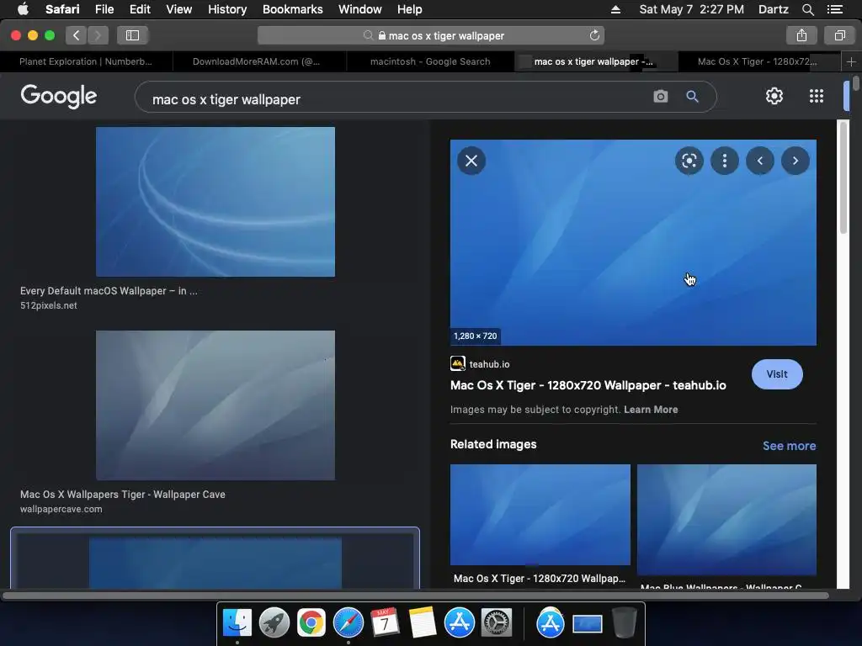Image resolution: width=862 pixels, height=646 pixels.
Task: Open the large Tiger wallpaper preview
Action: (x=633, y=242)
